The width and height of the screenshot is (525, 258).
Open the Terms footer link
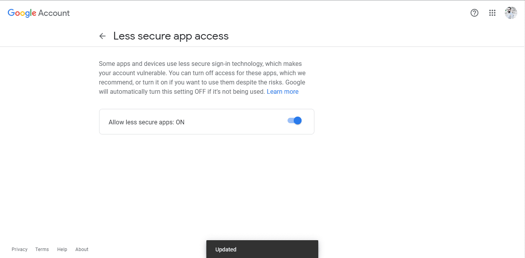pos(42,249)
